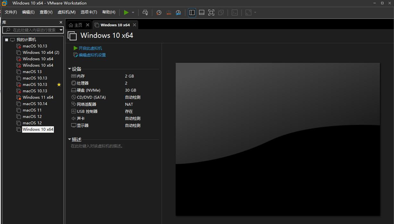394x224 pixels.
Task: Open the stretch mode dropdown arrow
Action: [255, 12]
